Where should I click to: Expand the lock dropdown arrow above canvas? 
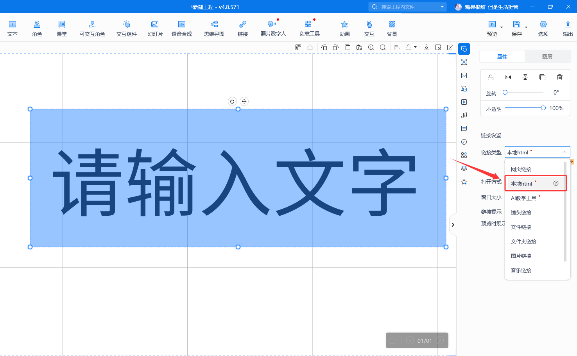coord(415,47)
